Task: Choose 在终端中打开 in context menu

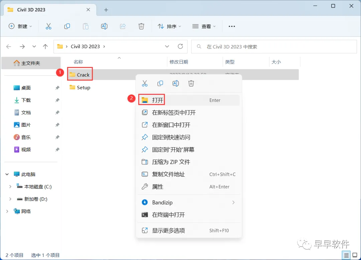Action: pos(189,215)
